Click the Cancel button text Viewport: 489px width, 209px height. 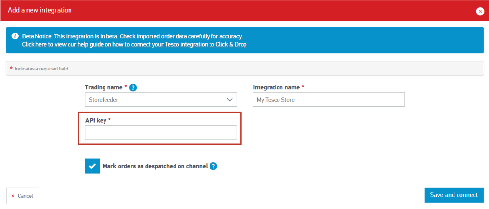point(25,196)
